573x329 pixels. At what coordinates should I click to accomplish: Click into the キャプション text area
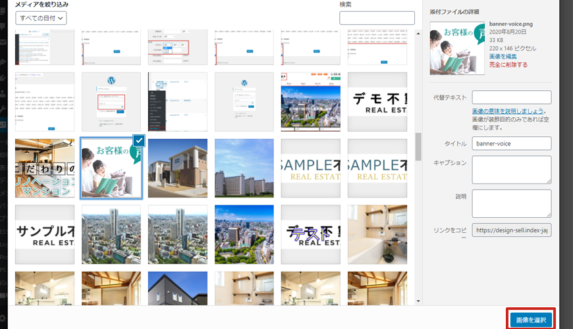(512, 169)
